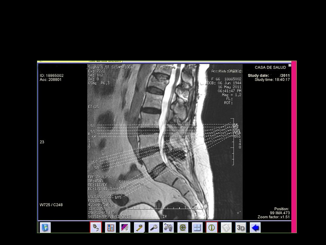
Task: Activate the measuring tape tool
Action: [x=139, y=228]
